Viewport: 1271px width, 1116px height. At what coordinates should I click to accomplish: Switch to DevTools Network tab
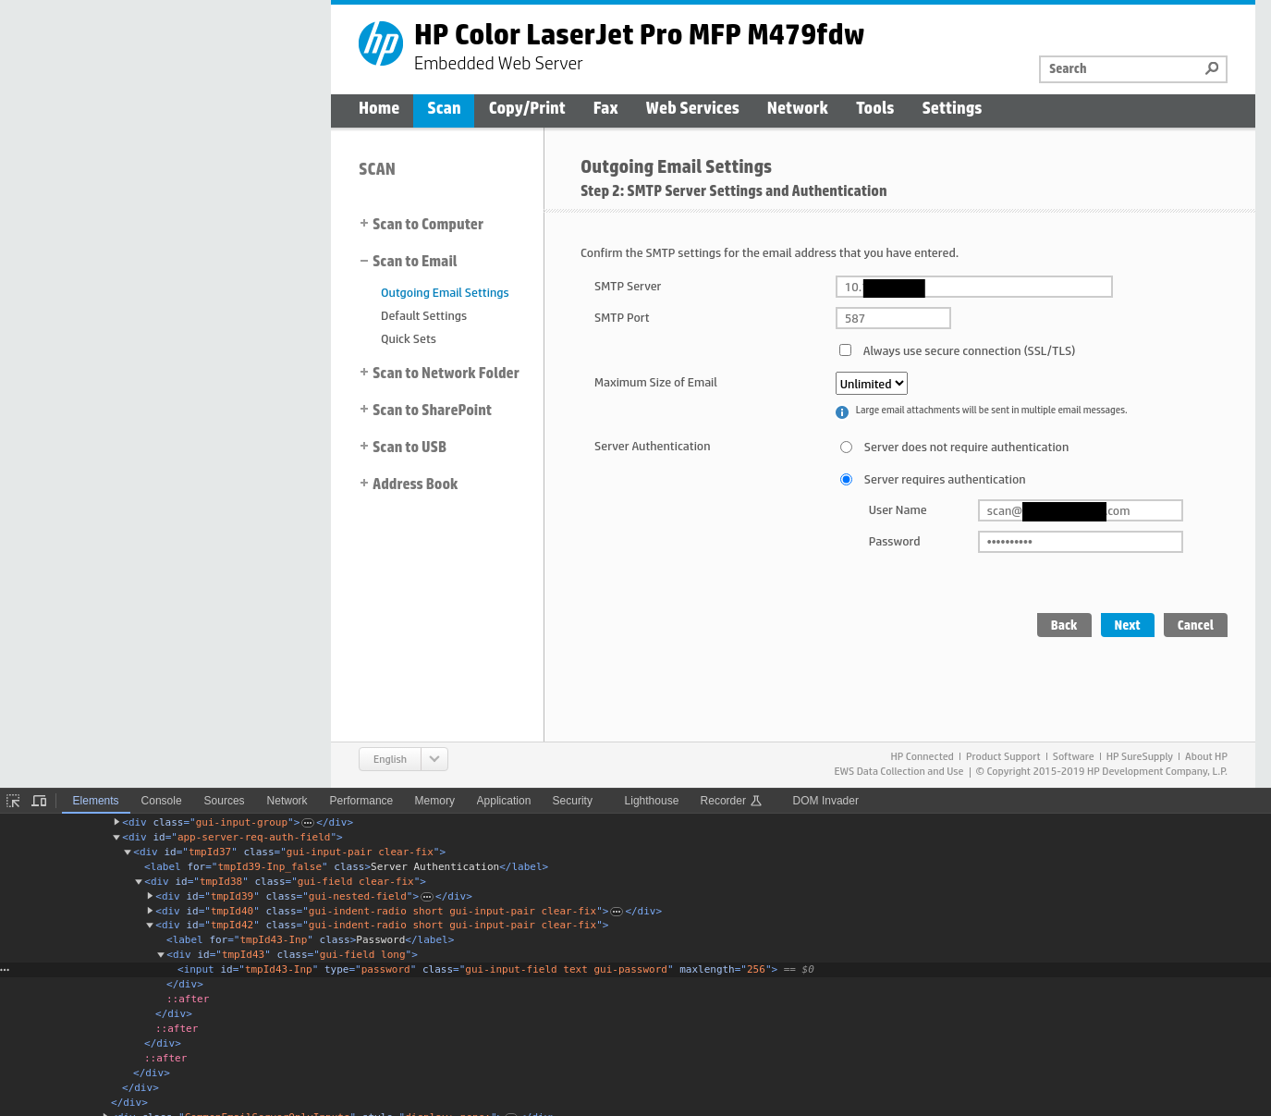(x=287, y=801)
